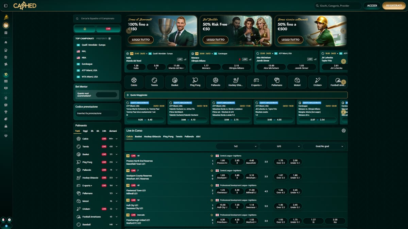Image resolution: width=408 pixels, height=229 pixels.
Task: Choose the Hockey Ghiaccio icon tile
Action: click(x=236, y=82)
